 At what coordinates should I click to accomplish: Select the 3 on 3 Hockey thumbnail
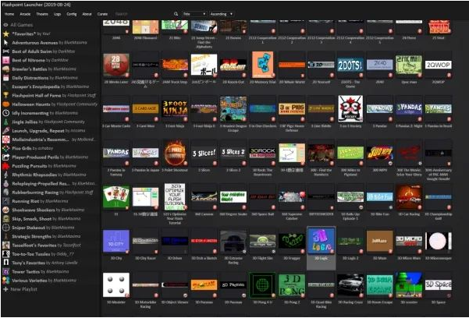(x=350, y=109)
